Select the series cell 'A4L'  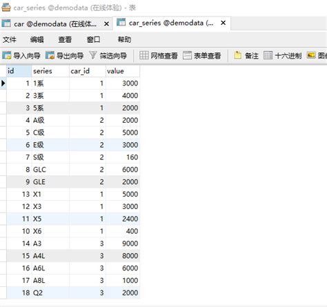[x=50, y=256]
